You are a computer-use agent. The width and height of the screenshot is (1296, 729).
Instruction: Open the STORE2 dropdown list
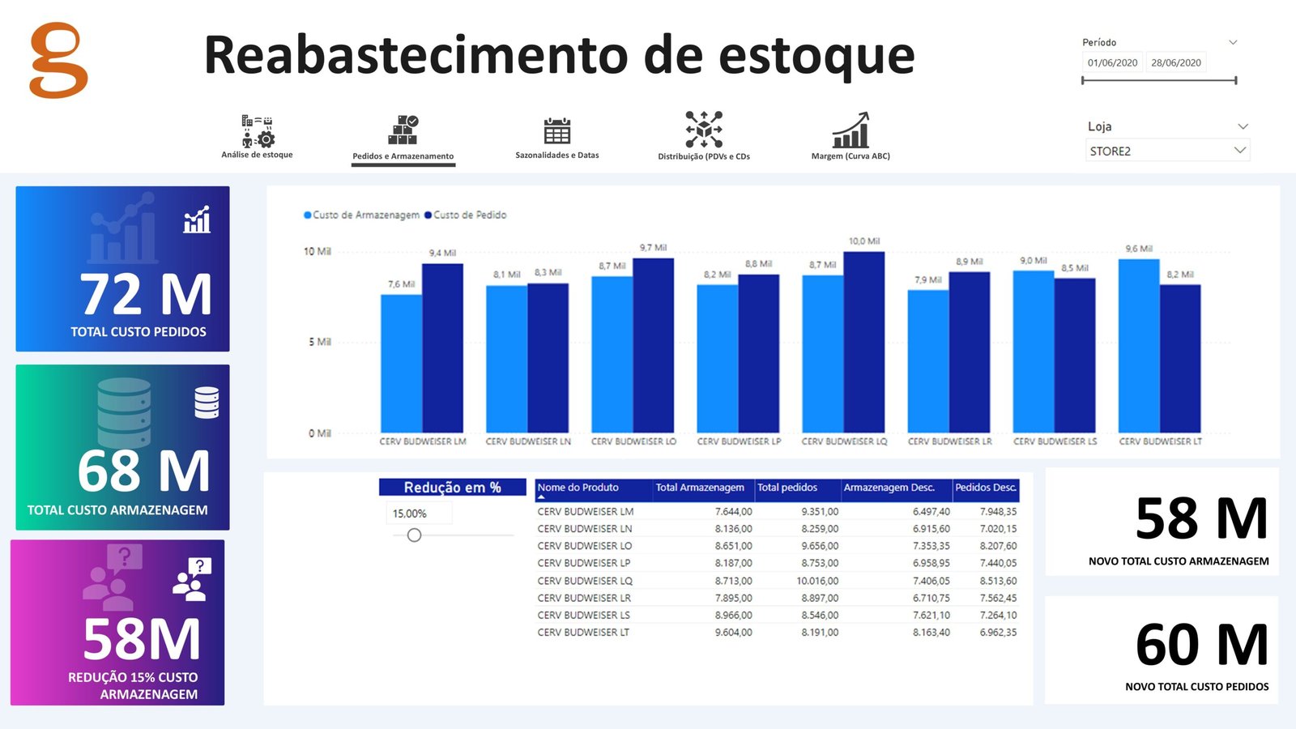tap(1239, 151)
